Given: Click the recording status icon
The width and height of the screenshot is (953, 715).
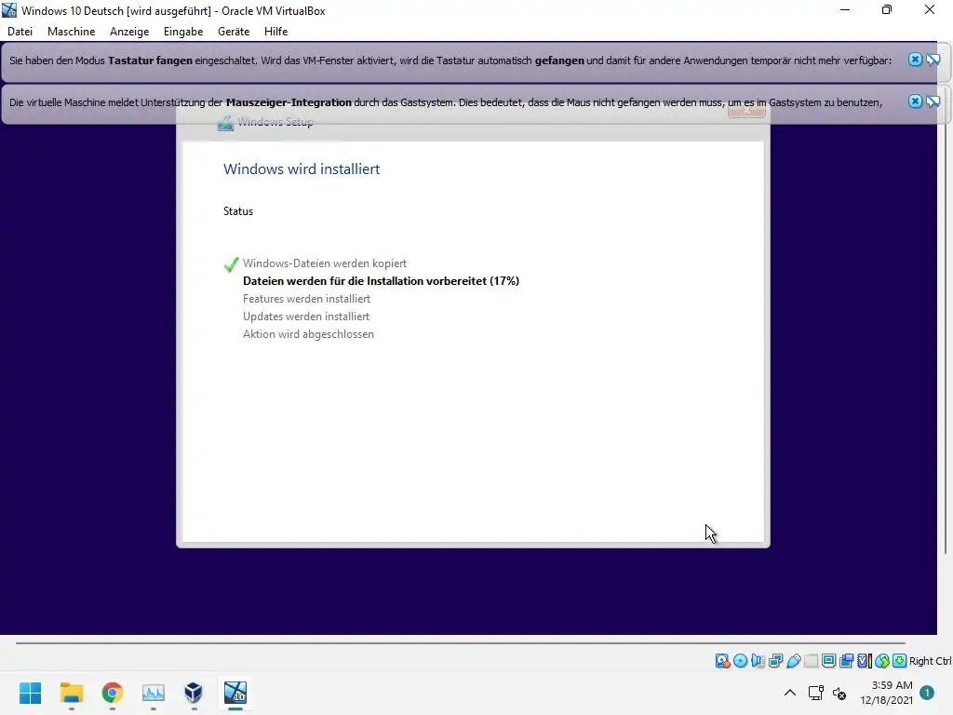Looking at the screenshot, I should tap(846, 661).
